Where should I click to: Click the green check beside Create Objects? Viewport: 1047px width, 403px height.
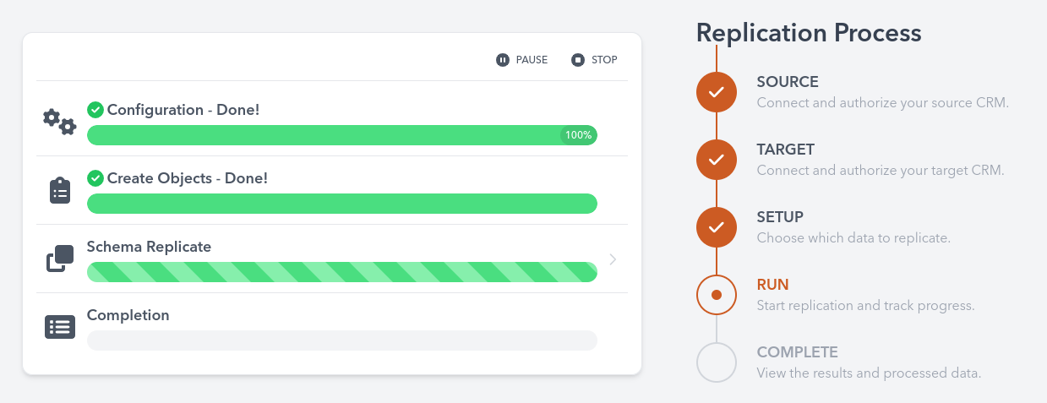tap(95, 178)
